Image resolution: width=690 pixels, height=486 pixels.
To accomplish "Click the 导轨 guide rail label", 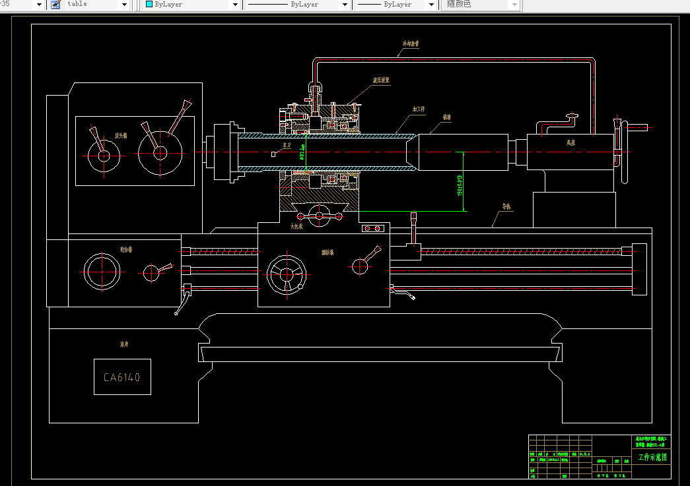I will point(506,206).
